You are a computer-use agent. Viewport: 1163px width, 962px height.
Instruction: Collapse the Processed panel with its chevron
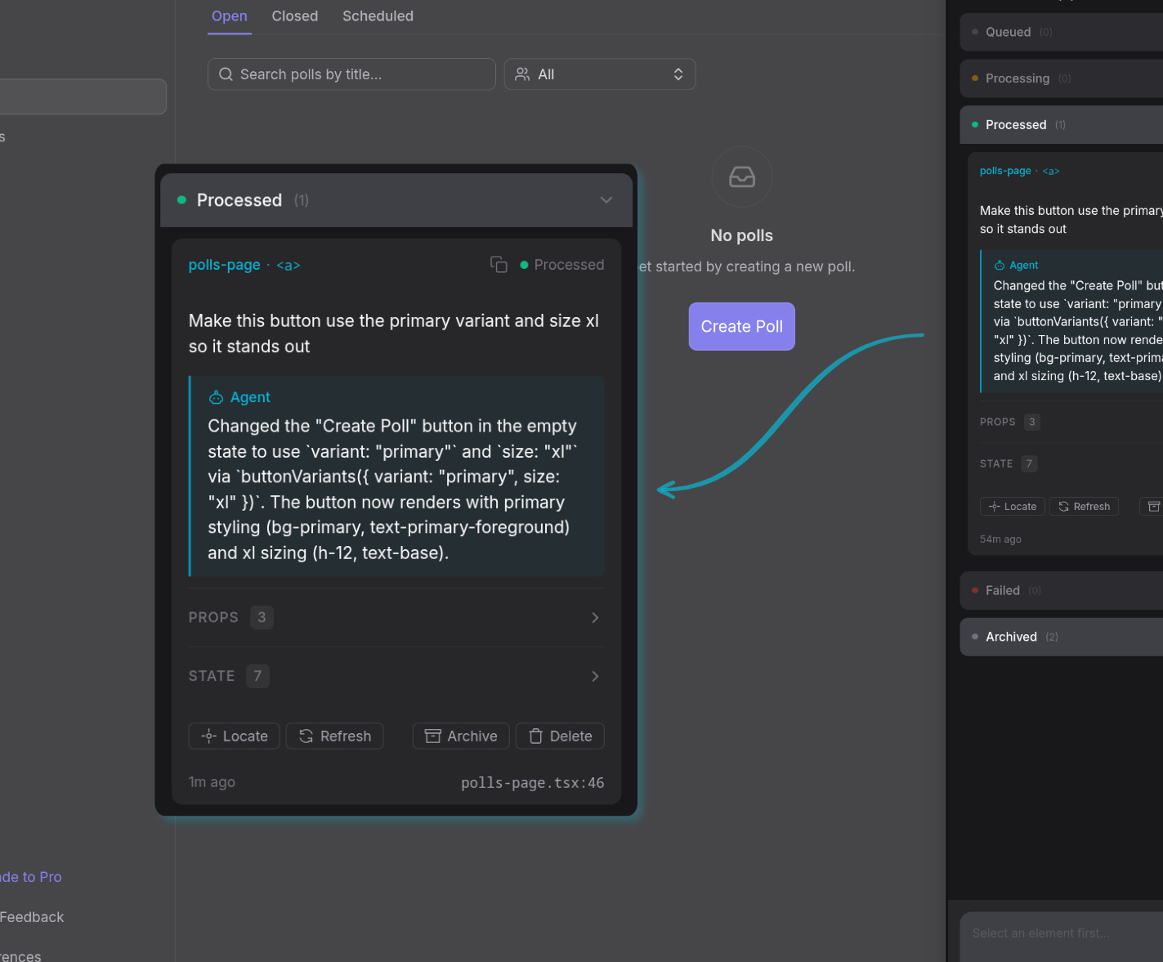(606, 199)
